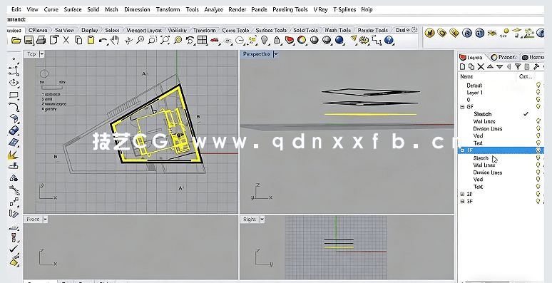This screenshot has width=552, height=283.
Task: Toggle the GF Text layer visibility bulb
Action: point(538,143)
